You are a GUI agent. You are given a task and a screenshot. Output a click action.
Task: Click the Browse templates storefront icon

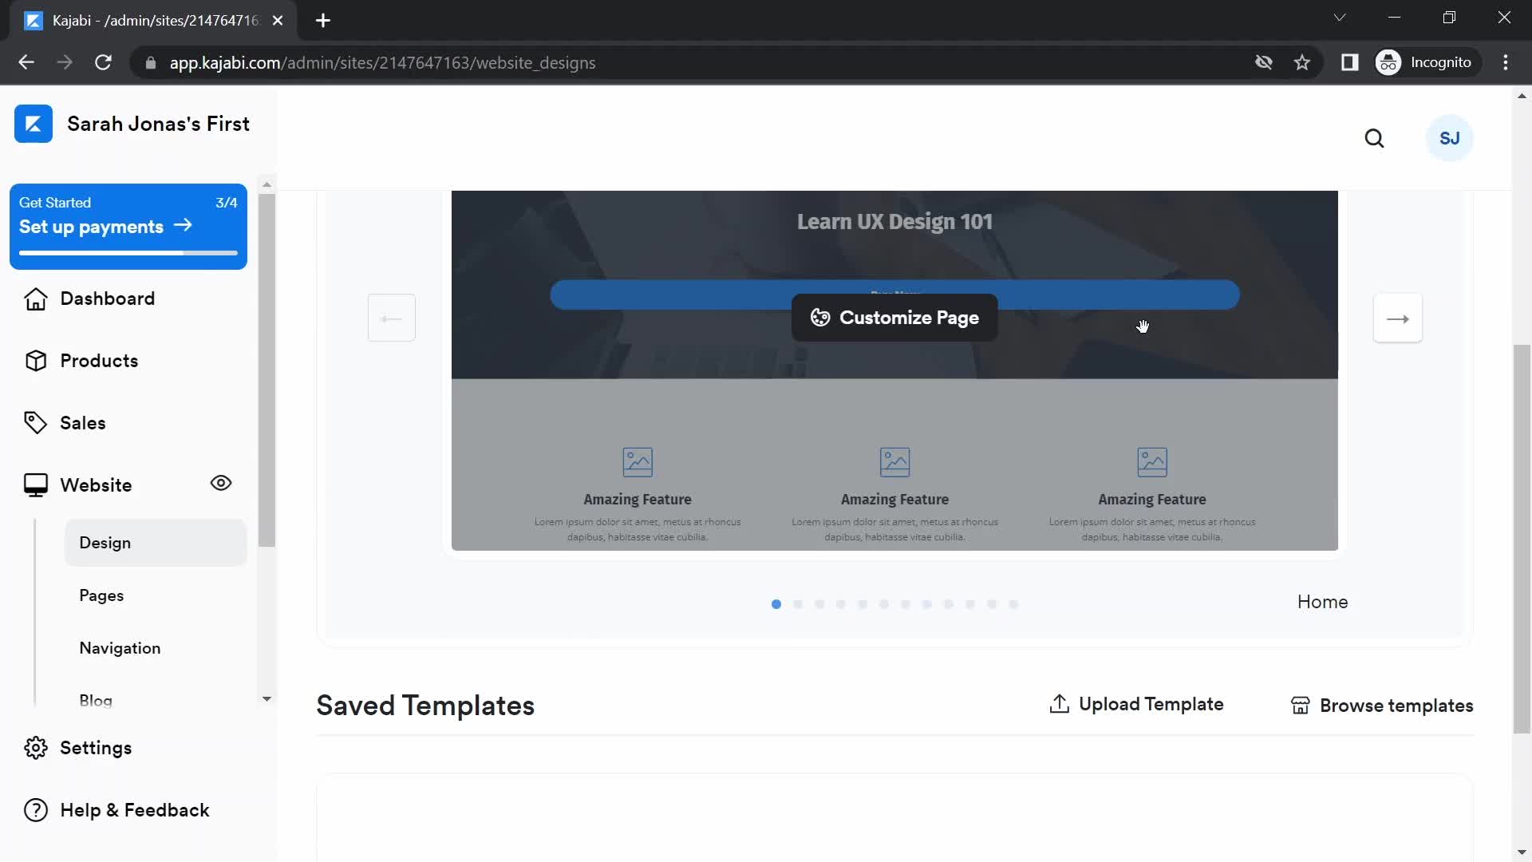click(x=1300, y=706)
